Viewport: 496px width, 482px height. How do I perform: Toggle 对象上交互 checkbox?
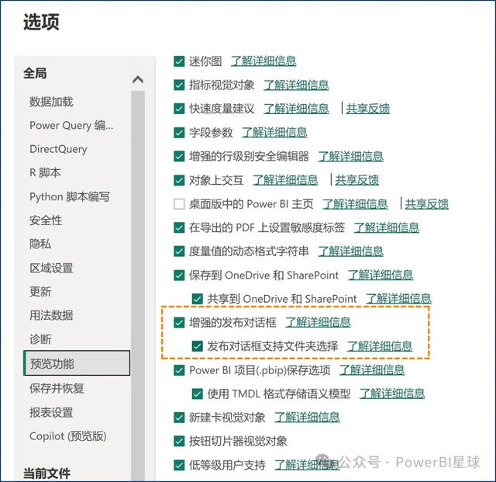click(x=179, y=180)
